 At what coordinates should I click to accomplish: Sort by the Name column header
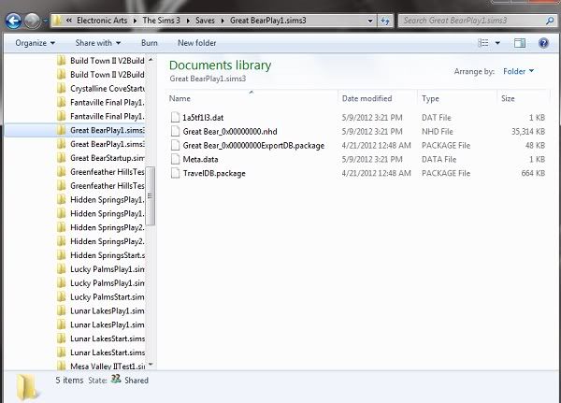coord(252,98)
